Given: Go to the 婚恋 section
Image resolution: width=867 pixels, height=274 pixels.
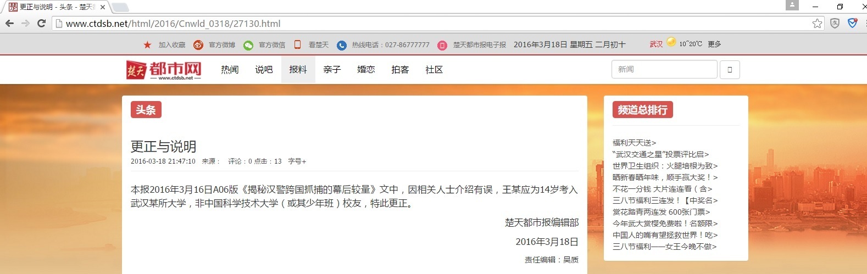Looking at the screenshot, I should tap(366, 70).
